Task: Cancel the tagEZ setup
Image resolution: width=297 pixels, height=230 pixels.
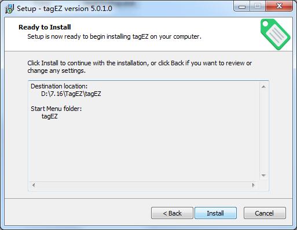Action: (x=265, y=213)
